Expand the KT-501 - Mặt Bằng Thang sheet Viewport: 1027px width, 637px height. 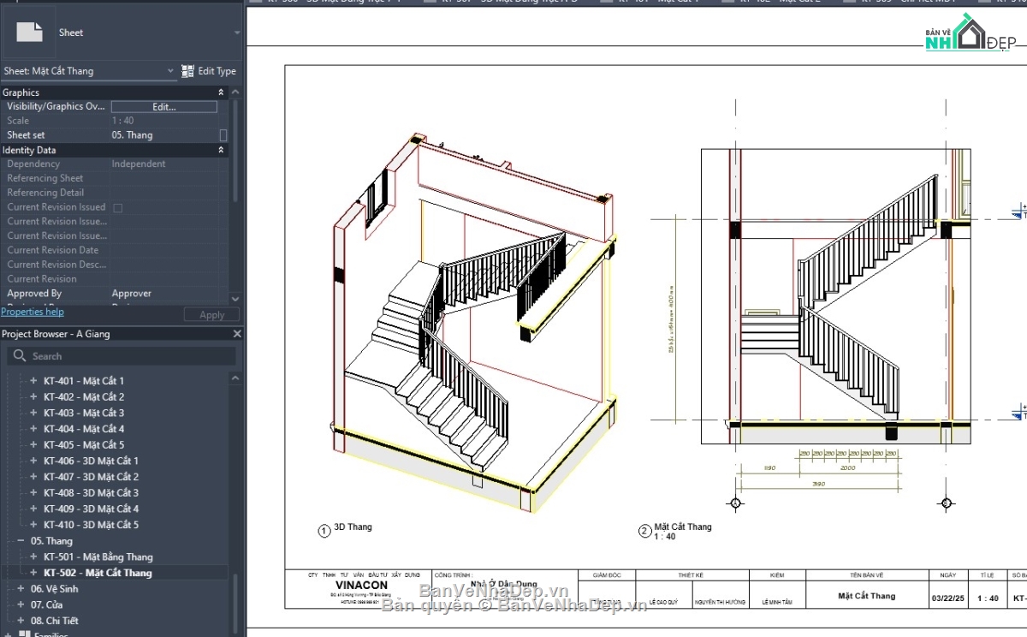(x=33, y=557)
